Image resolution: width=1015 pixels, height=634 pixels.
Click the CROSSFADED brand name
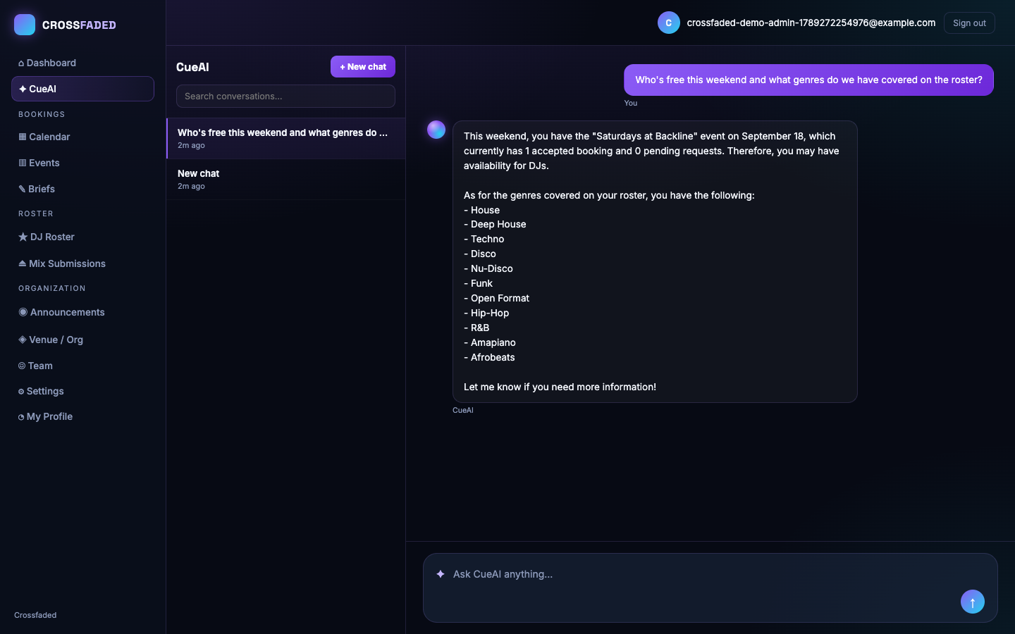(x=79, y=25)
